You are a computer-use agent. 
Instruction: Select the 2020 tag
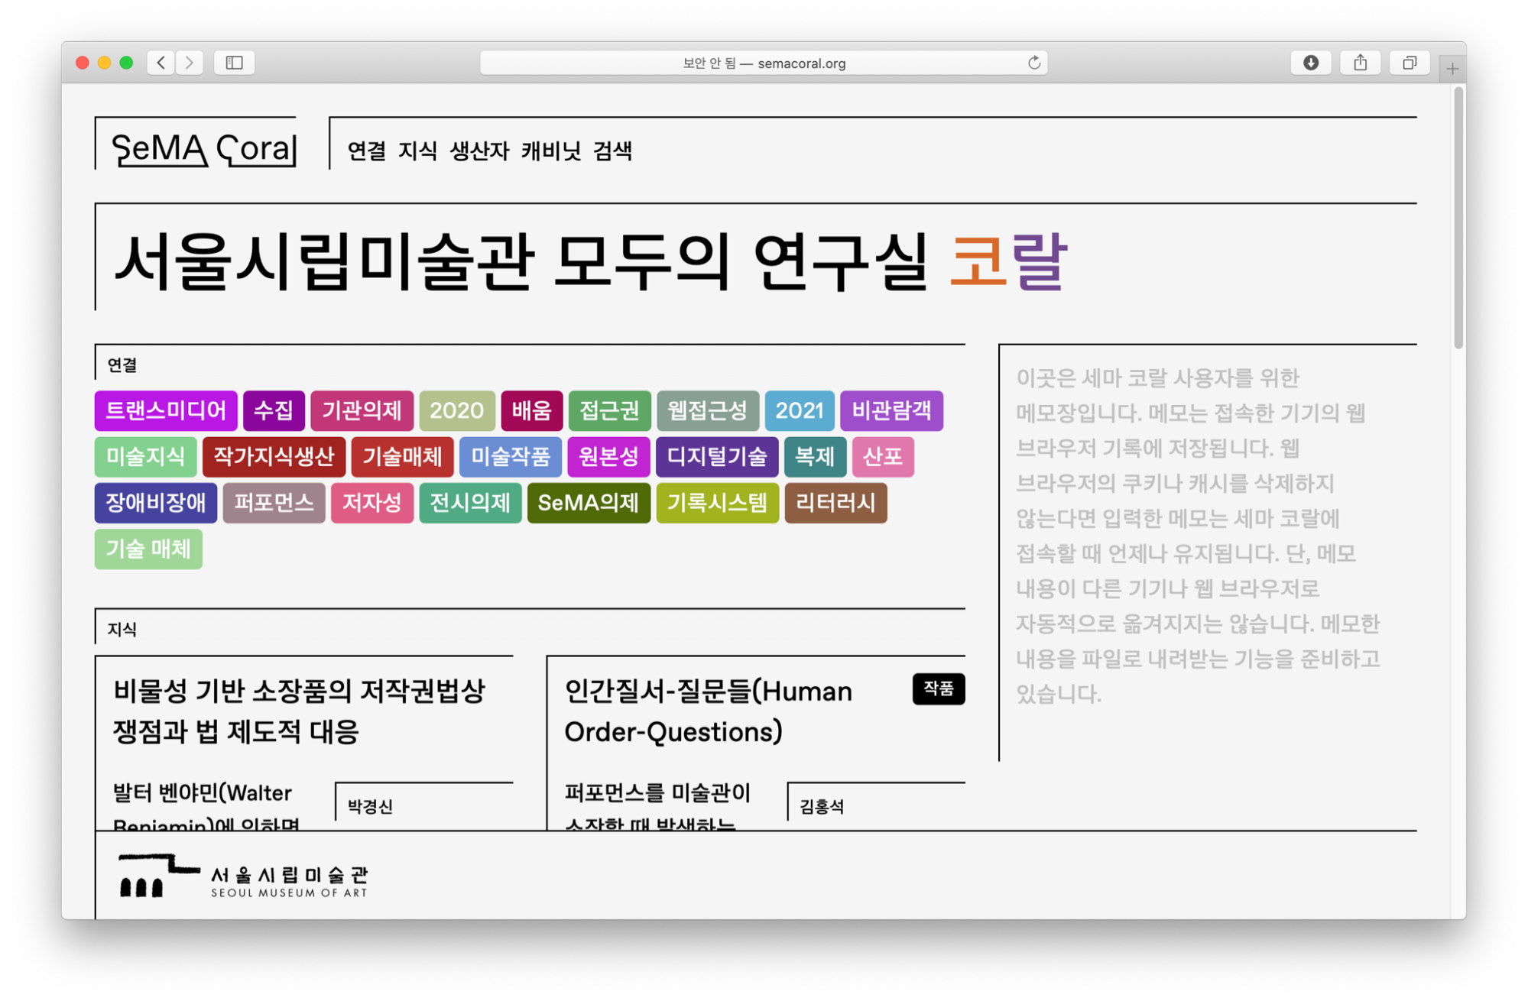coord(456,410)
